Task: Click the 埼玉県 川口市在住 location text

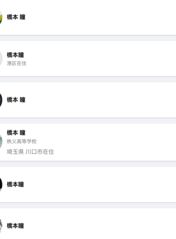Action: (30, 152)
